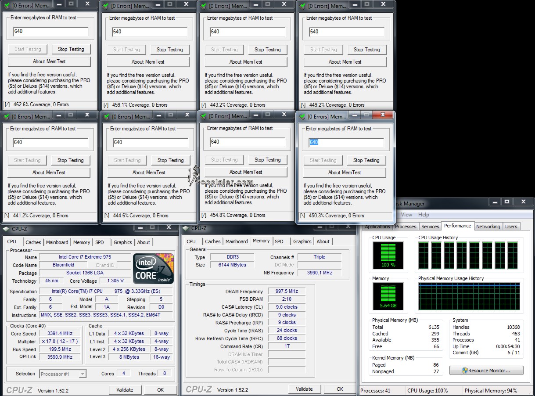The height and width of the screenshot is (396, 535).
Task: Click OK in the CPU-Z window showing the processor
Action: tap(161, 390)
